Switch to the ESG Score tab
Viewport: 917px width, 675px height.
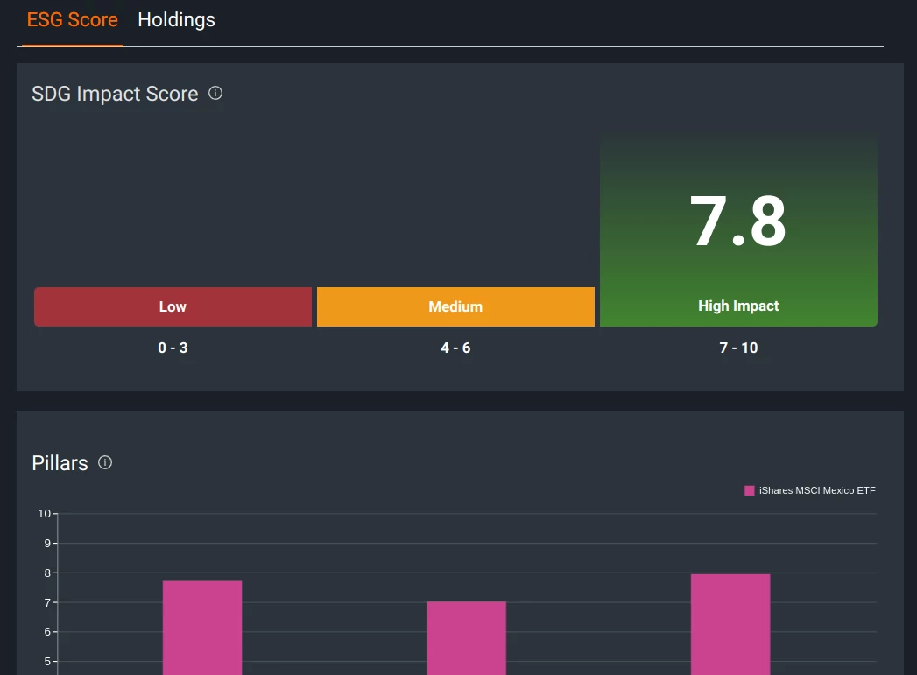[x=73, y=20]
